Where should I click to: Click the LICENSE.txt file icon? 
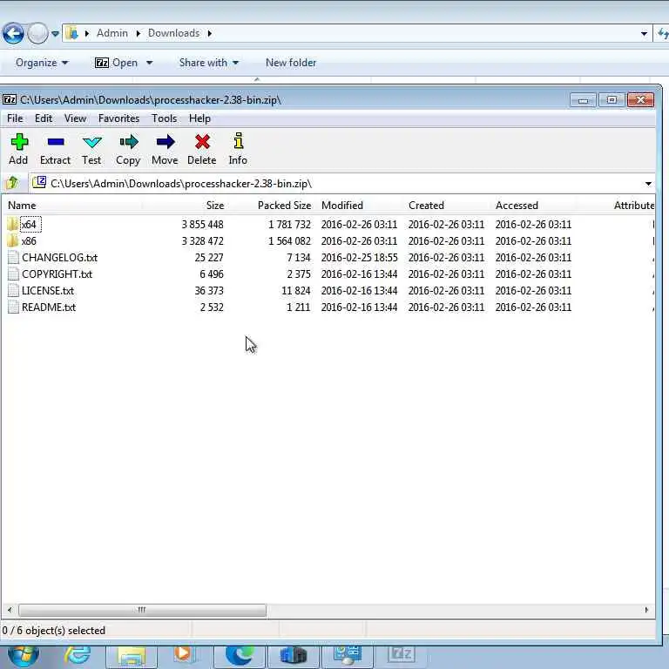coord(13,291)
